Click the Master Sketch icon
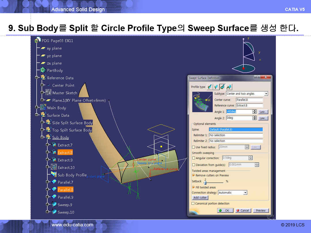Image resolution: width=311 pixels, height=233 pixels. coord(48,93)
